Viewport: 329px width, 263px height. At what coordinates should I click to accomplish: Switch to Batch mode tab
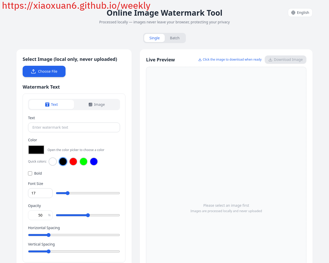175,38
